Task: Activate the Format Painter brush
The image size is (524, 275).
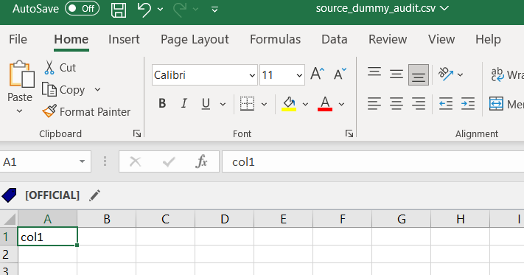Action: coord(86,111)
